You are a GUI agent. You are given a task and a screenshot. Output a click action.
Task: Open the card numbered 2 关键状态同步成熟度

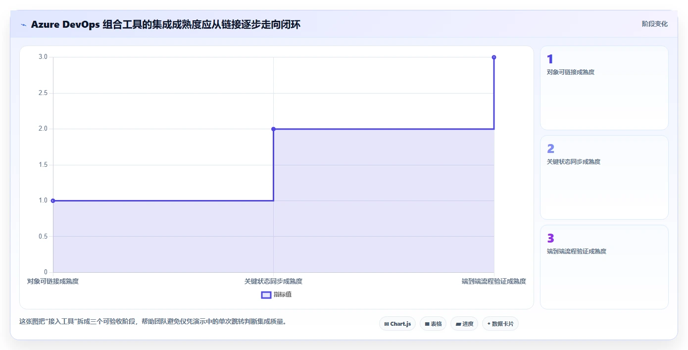604,177
